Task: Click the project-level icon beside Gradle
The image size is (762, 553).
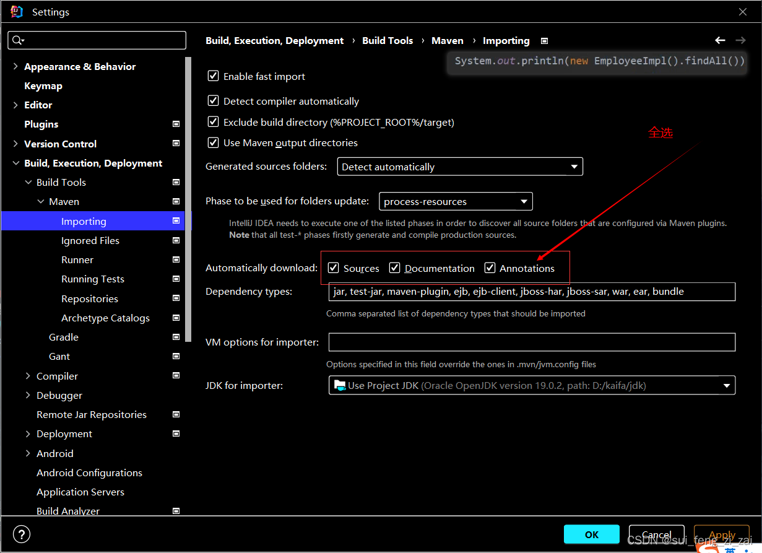Action: (176, 337)
